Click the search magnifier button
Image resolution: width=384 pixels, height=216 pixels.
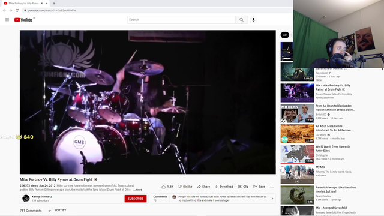tap(241, 20)
